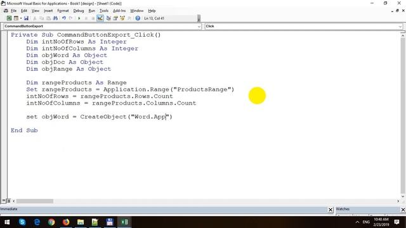
Task: Close the Watches window panel
Action: (403, 210)
